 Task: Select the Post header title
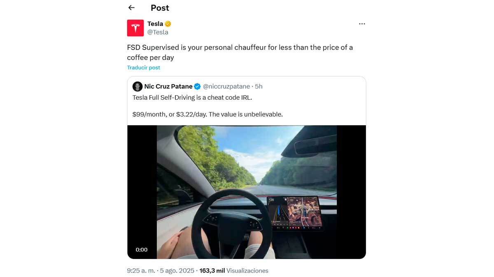[x=159, y=7]
